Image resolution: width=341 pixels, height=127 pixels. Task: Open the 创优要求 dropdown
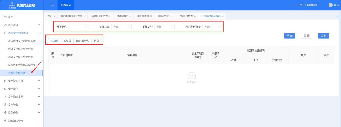point(79,27)
